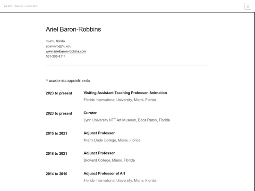The height and width of the screenshot is (191, 255).
Task: Click the academic appointments section heading
Action: pyautogui.click(x=68, y=81)
